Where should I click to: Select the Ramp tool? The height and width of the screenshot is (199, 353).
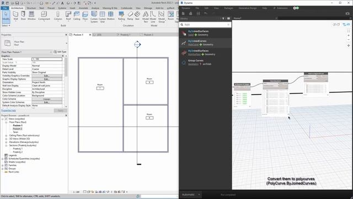pos(130,16)
